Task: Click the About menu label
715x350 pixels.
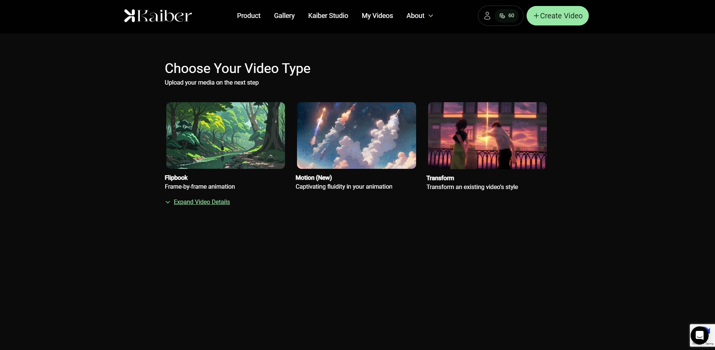Action: (x=415, y=16)
